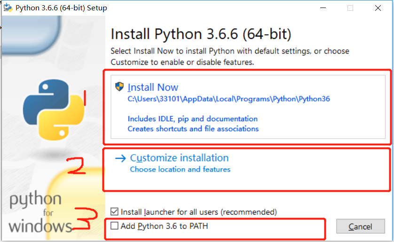Viewport: 394px width, 242px height.
Task: Click the Add Python 3.6 to PATH label
Action: pyautogui.click(x=165, y=226)
